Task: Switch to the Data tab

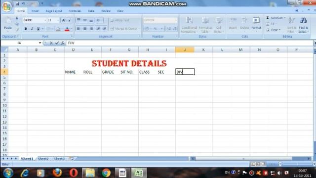Action: (91, 11)
